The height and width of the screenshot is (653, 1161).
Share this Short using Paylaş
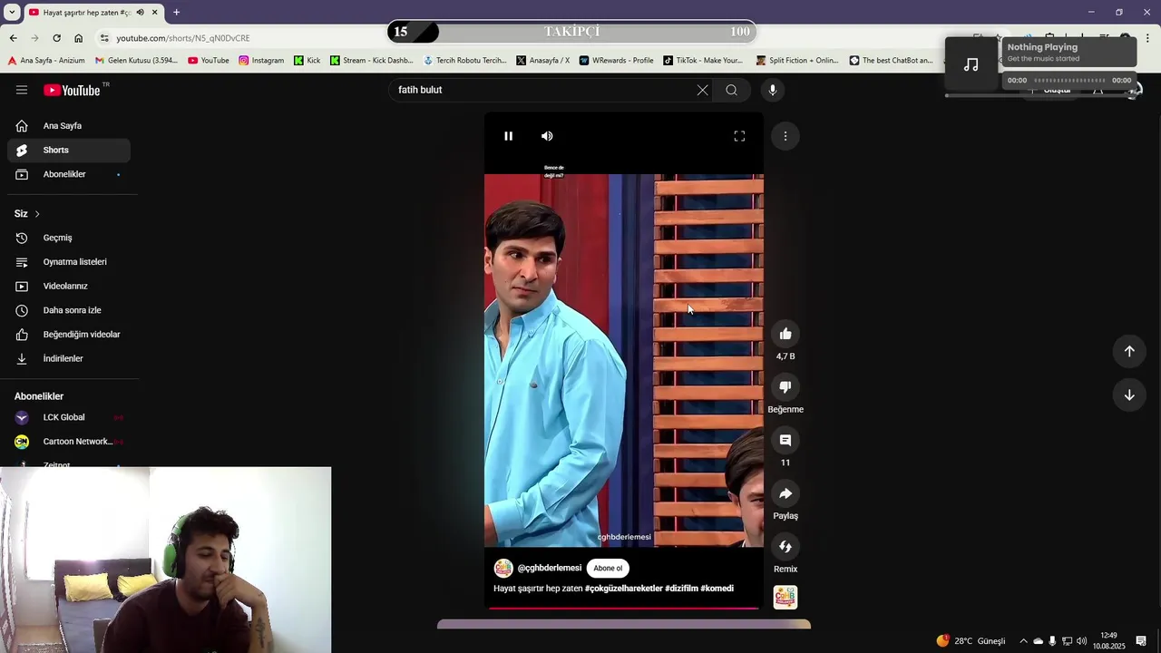[x=785, y=493]
